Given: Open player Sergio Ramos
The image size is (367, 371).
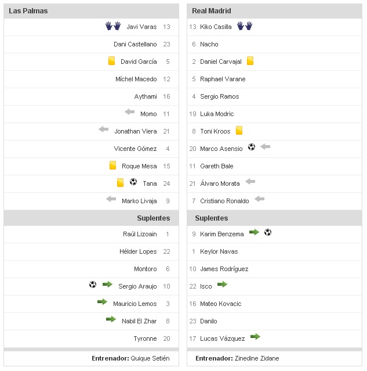Looking at the screenshot, I should (x=219, y=96).
